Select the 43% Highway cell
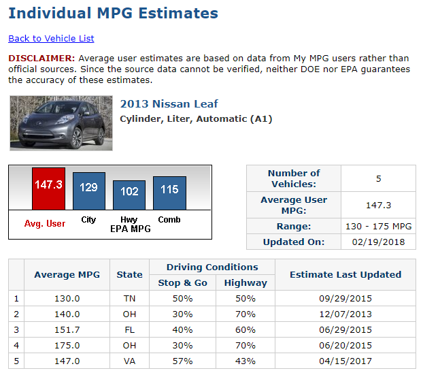 coord(246,361)
